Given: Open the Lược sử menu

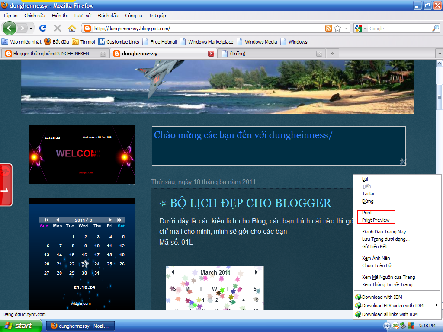Looking at the screenshot, I should tap(83, 16).
